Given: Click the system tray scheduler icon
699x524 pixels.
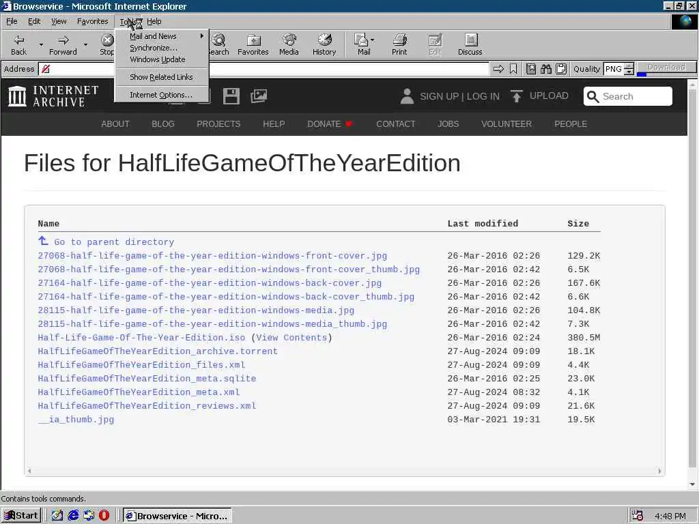Looking at the screenshot, I should pos(638,516).
